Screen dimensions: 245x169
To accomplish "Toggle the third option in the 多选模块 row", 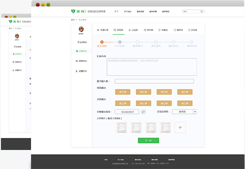I will click(x=164, y=103).
